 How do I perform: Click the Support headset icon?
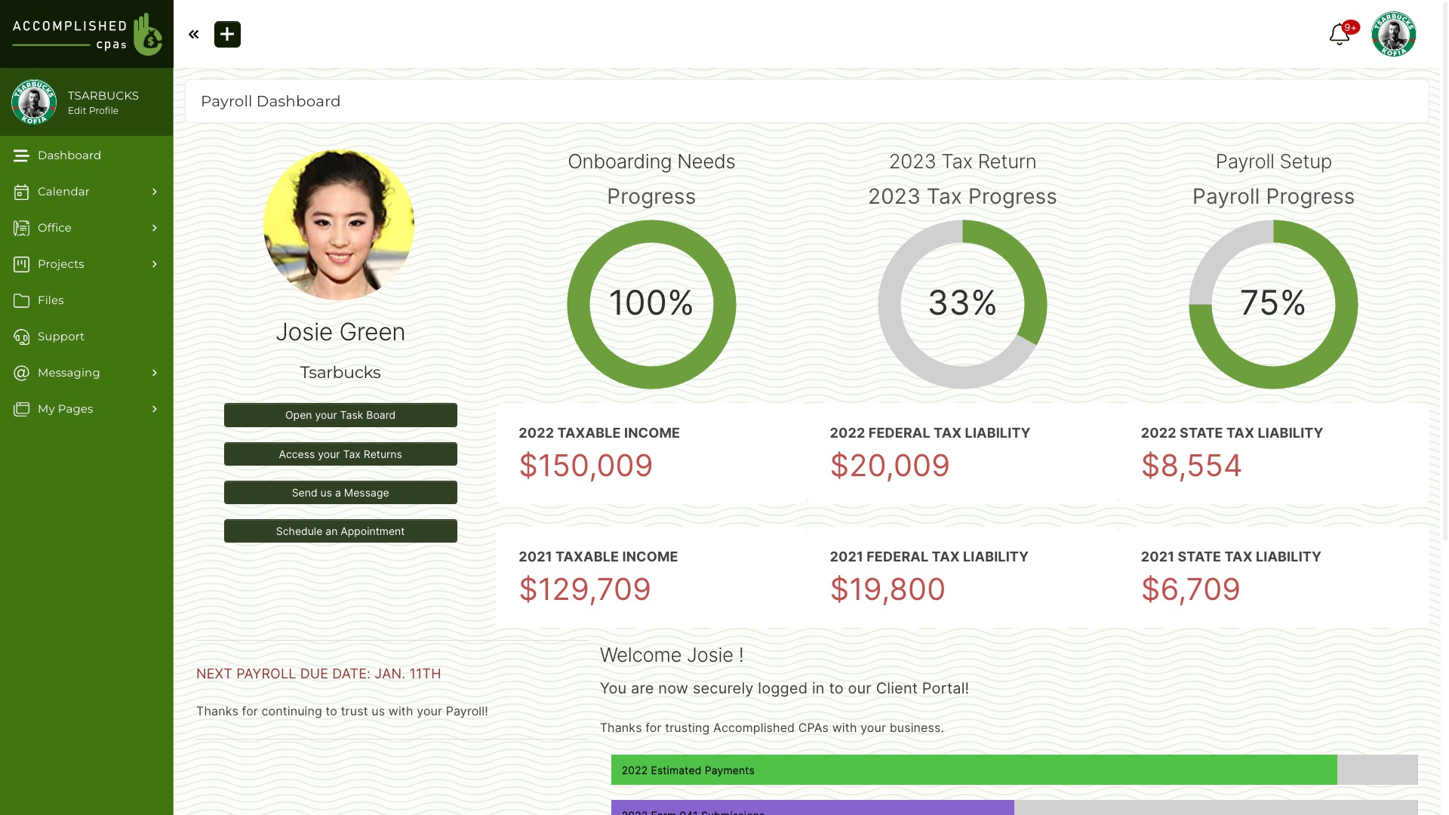(20, 337)
